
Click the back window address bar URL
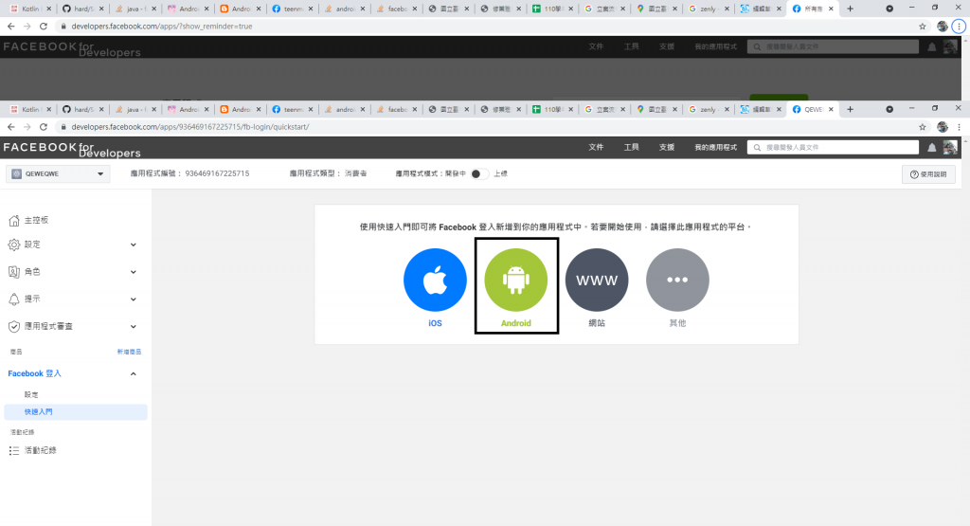[161, 27]
